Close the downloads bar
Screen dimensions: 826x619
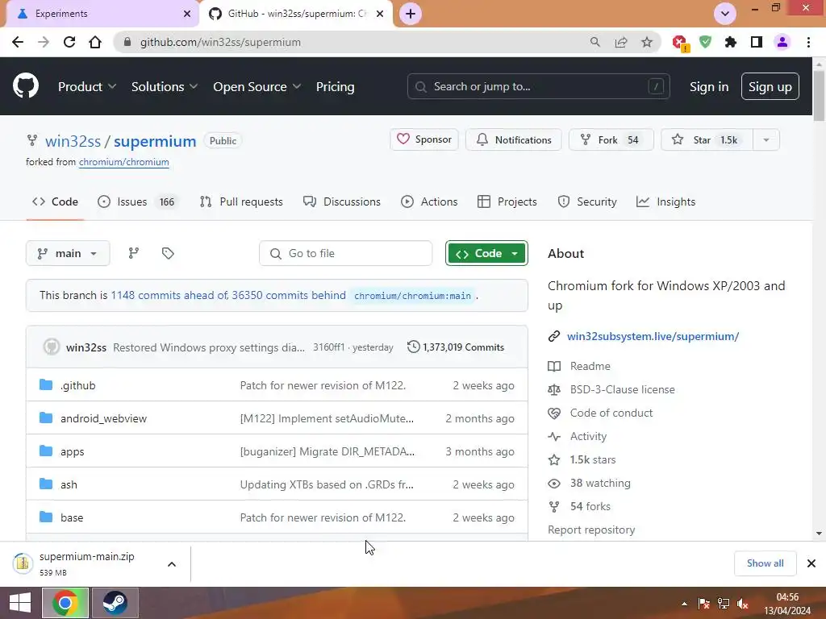[x=811, y=563]
